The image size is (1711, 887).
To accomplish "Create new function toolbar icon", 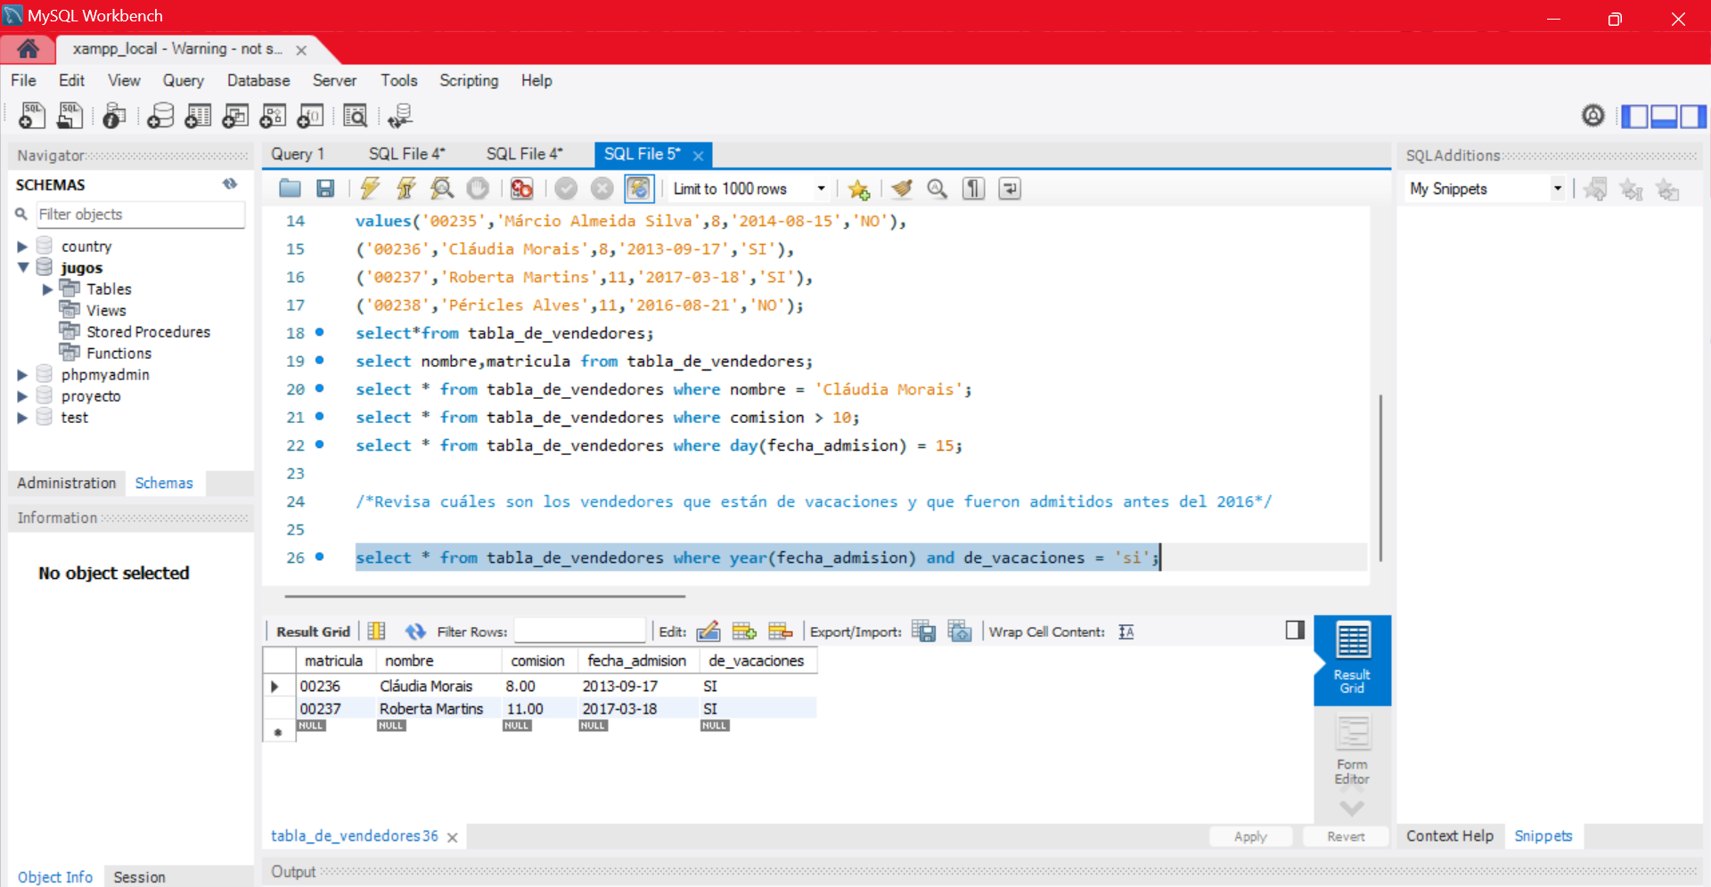I will pos(310,115).
